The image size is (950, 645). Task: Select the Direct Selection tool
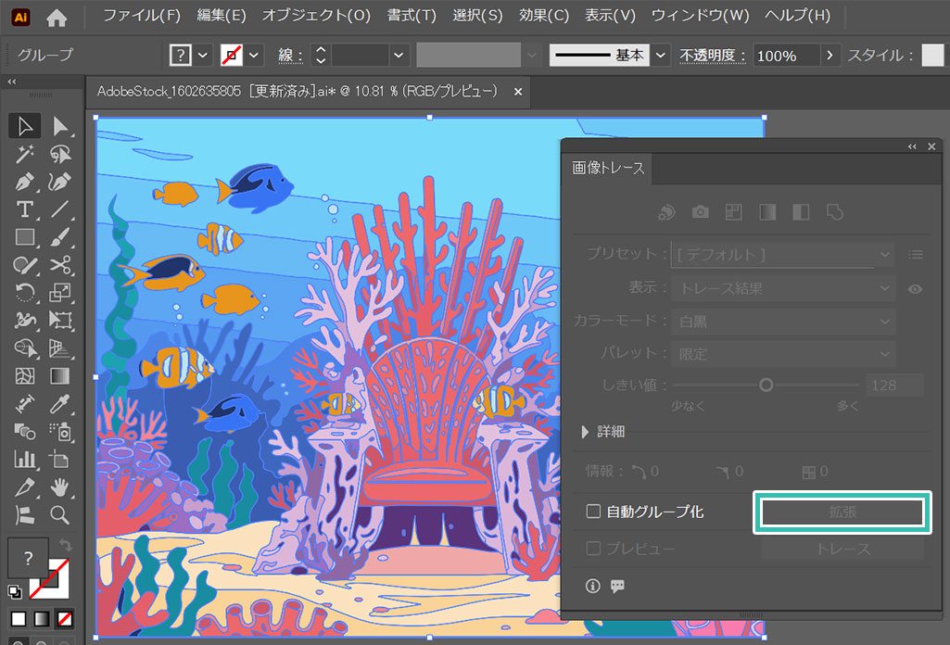60,126
